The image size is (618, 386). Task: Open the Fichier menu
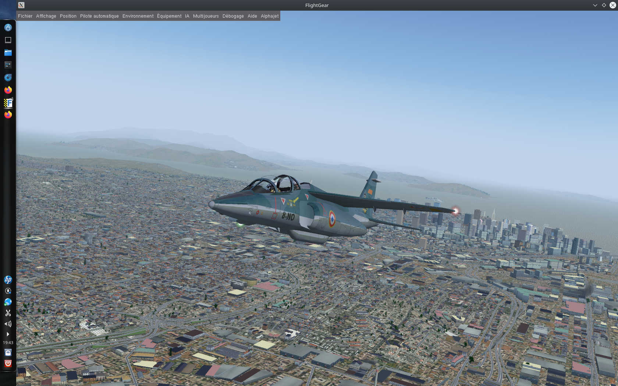[25, 16]
